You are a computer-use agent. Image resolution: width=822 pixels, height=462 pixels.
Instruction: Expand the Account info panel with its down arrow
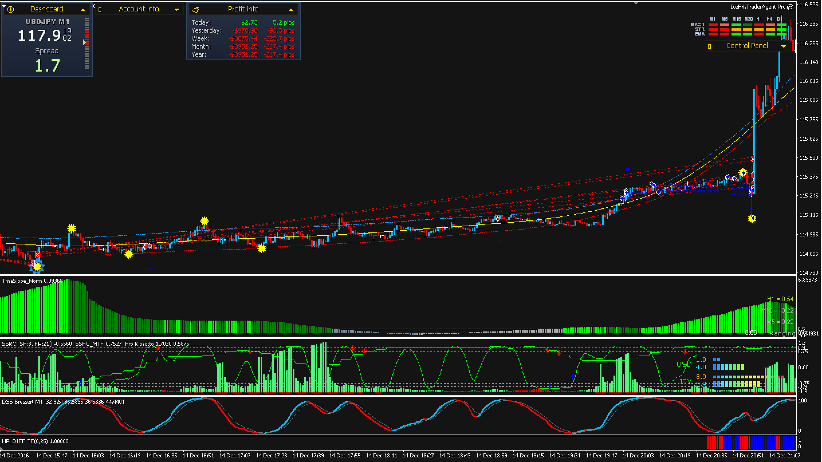177,10
